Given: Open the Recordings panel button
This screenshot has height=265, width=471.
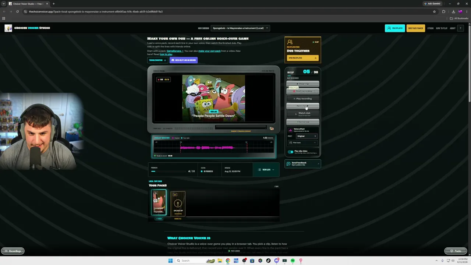Looking at the screenshot, I should tap(13, 251).
